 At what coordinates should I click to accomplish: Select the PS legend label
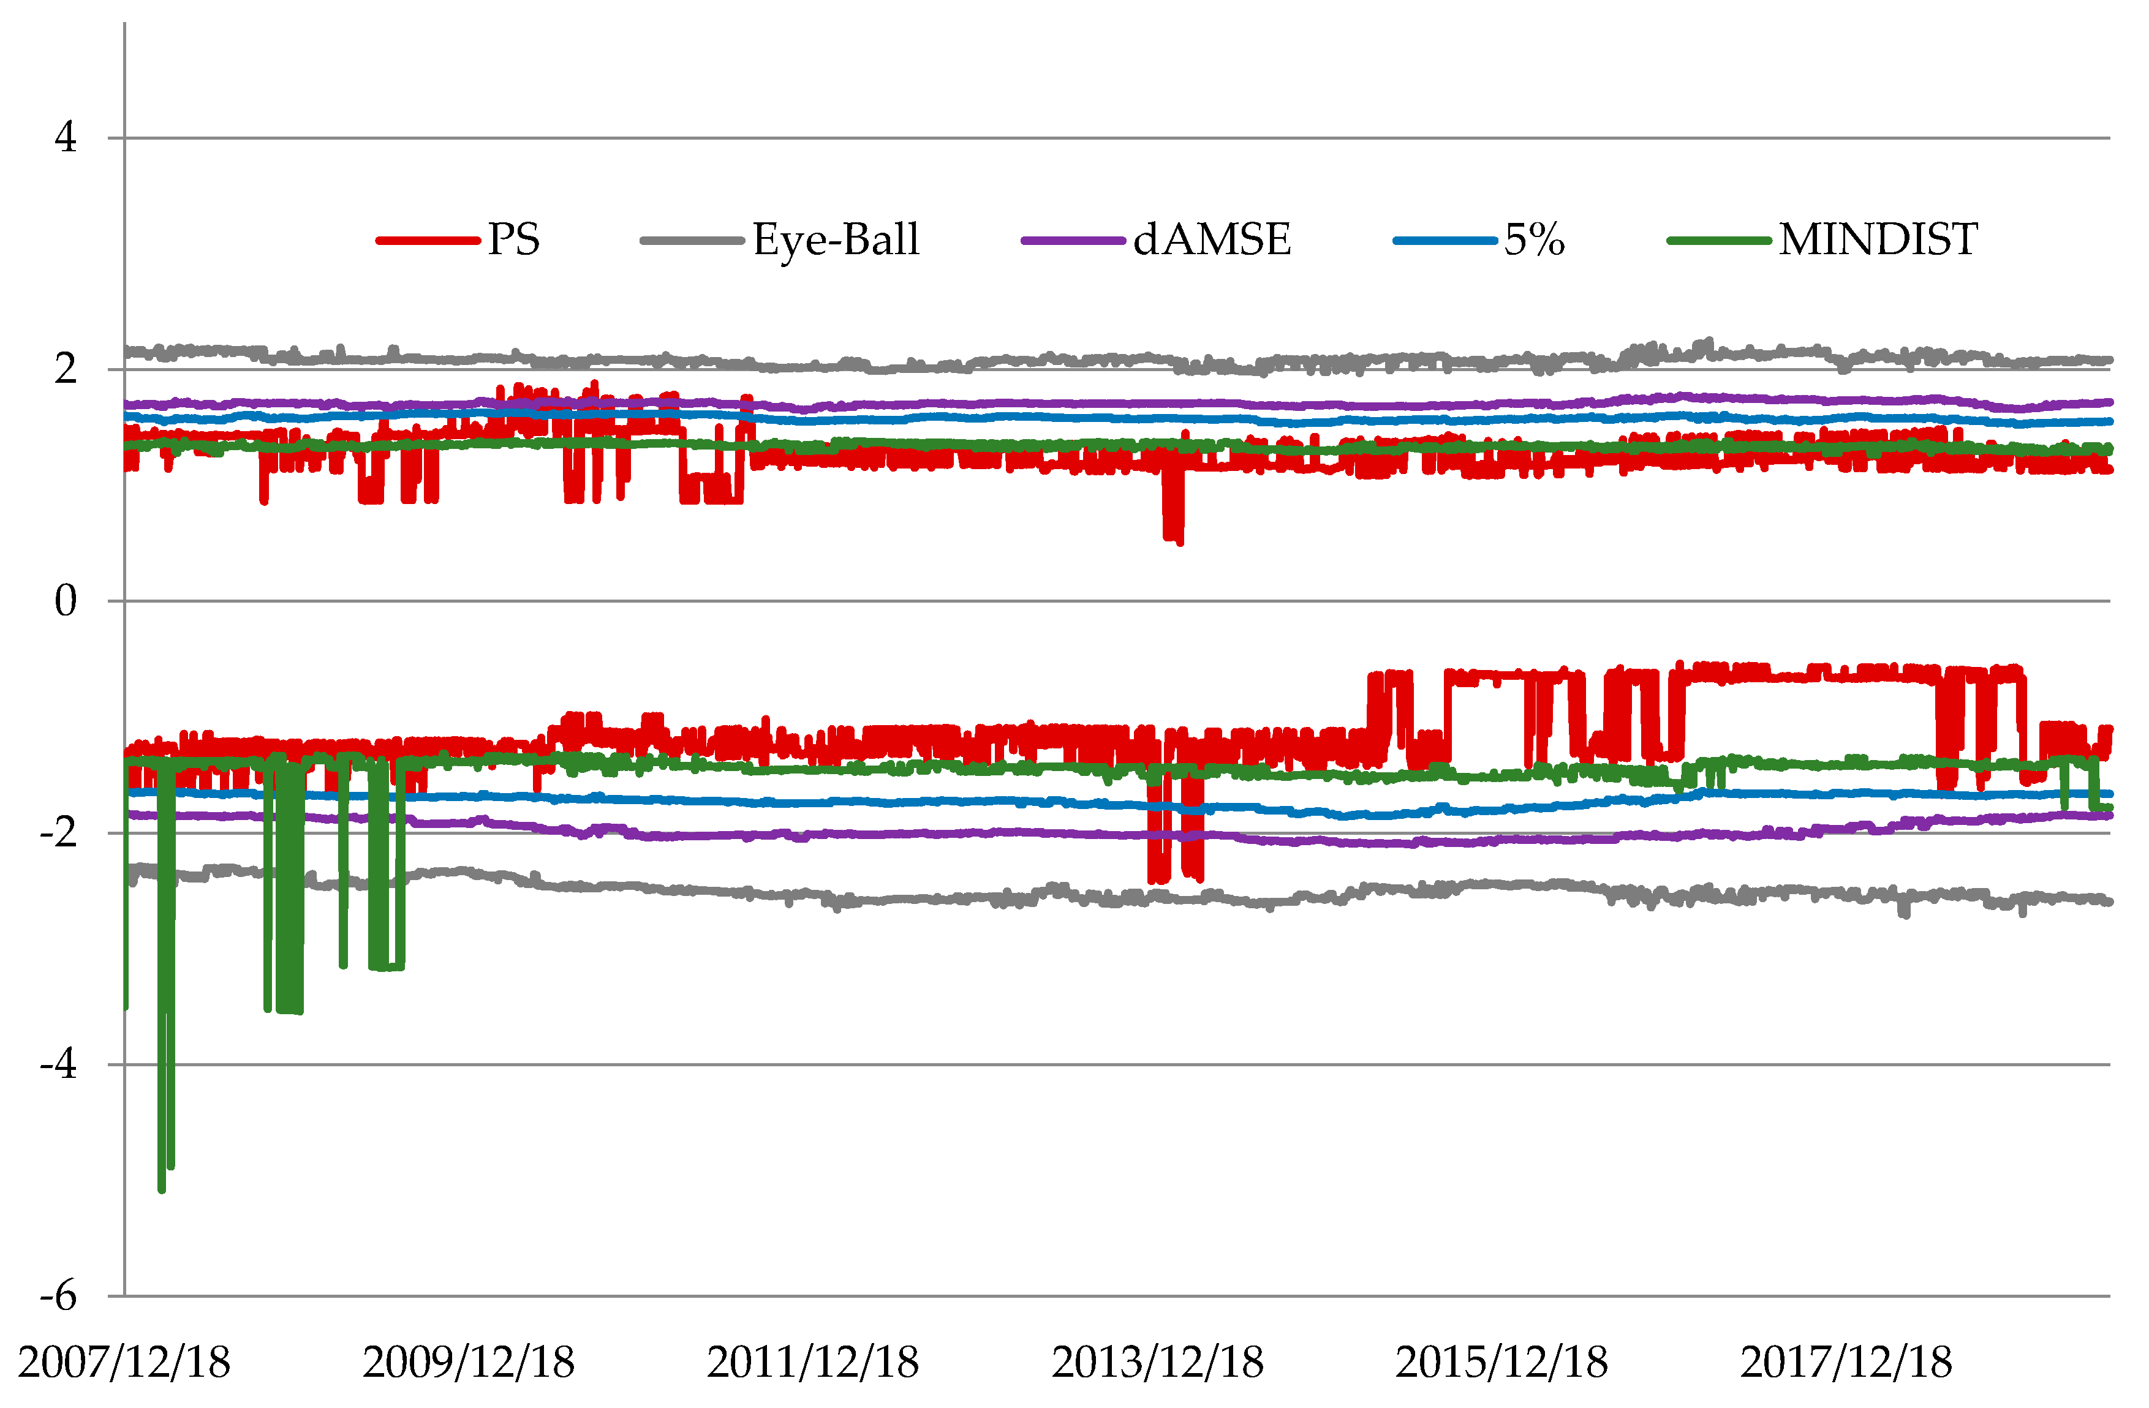[514, 240]
